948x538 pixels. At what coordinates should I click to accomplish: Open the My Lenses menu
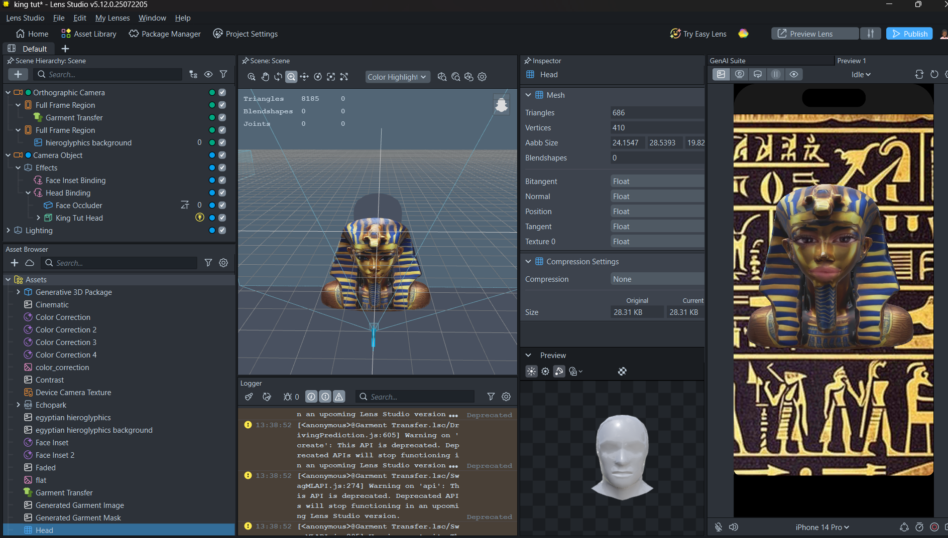click(x=112, y=18)
